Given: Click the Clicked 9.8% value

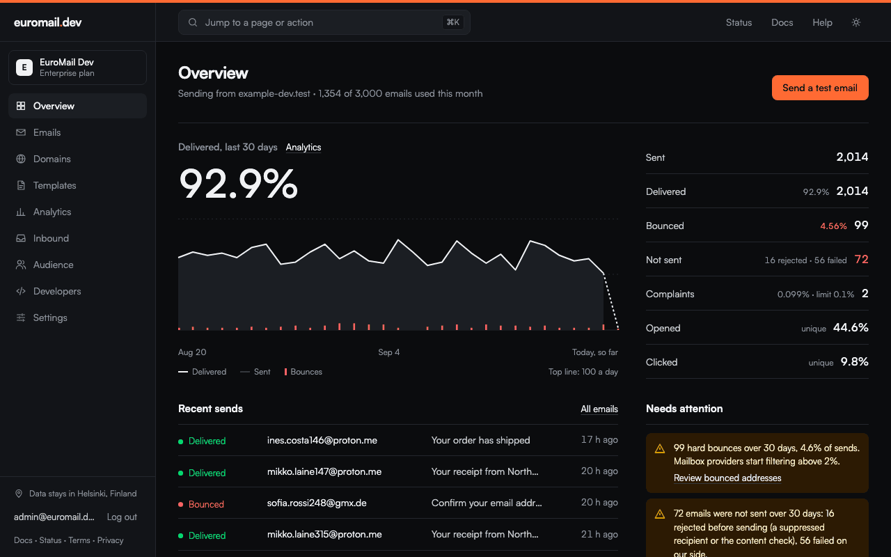Looking at the screenshot, I should [854, 362].
